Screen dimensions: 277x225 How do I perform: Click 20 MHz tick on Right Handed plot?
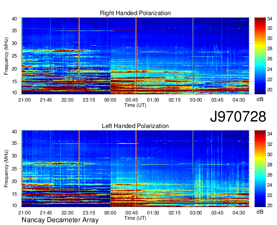14,69
